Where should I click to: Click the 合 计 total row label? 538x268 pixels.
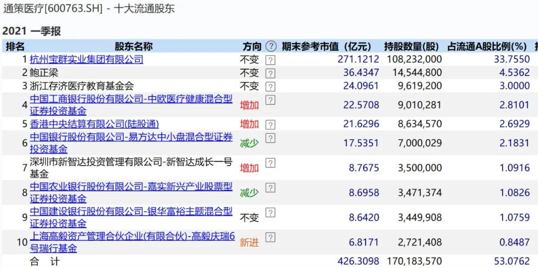pos(45,262)
